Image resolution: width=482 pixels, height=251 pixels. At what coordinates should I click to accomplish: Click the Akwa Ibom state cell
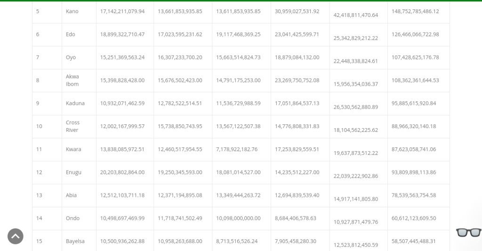72,81
